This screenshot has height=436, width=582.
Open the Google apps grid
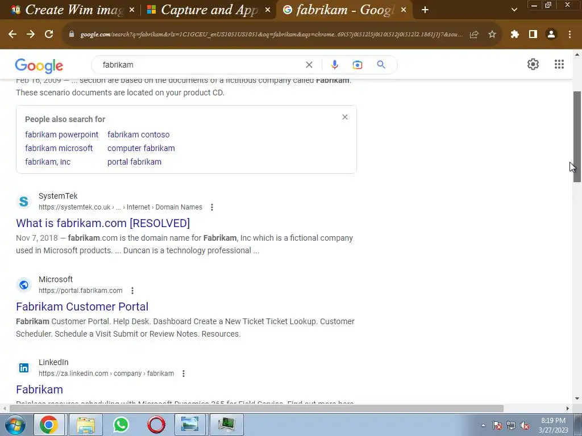coord(559,64)
